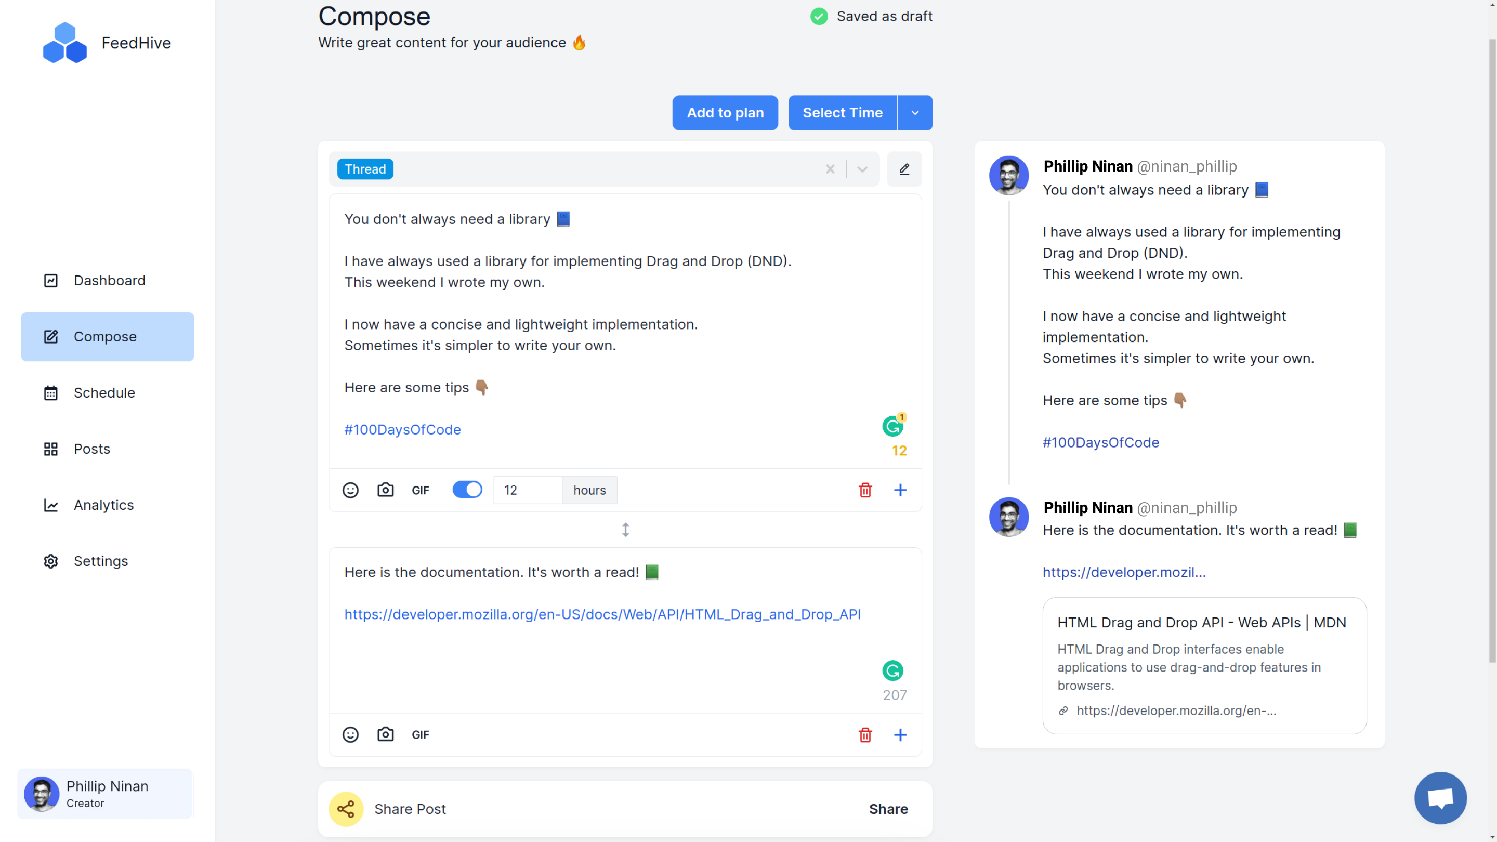This screenshot has height=842, width=1497.
Task: Add a photo to the first post
Action: [385, 491]
